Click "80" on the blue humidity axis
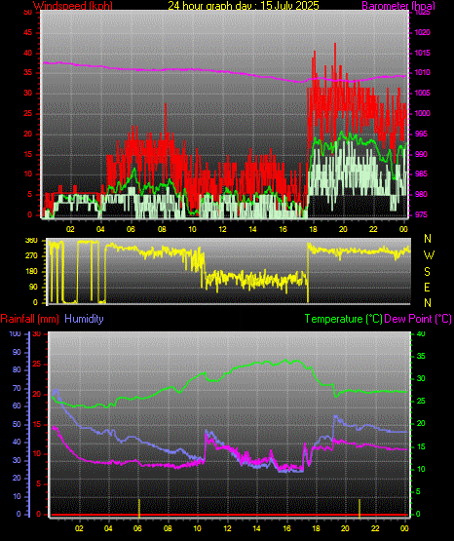Screen dimensions: 454x541 [x=17, y=369]
